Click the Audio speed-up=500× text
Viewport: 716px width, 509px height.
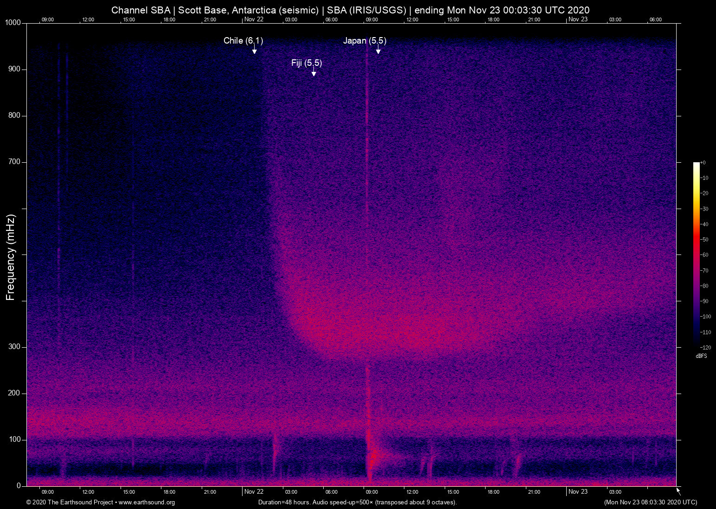click(343, 503)
